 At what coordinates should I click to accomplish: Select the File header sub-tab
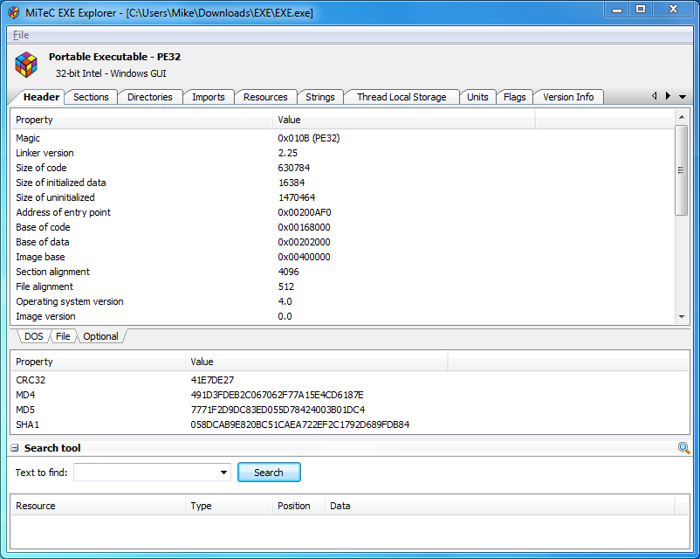click(x=63, y=336)
